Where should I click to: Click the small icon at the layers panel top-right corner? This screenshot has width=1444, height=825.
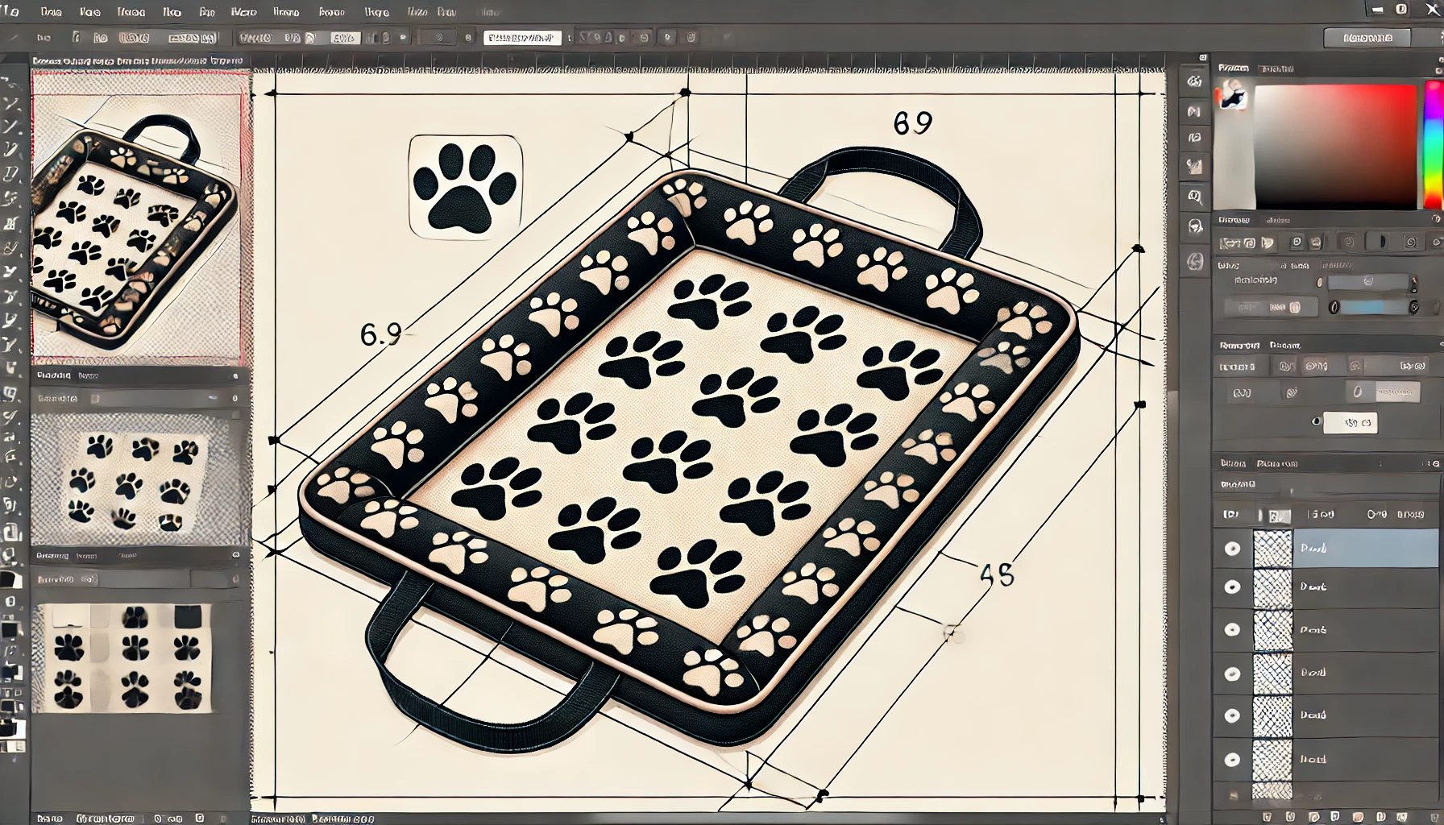(1434, 463)
